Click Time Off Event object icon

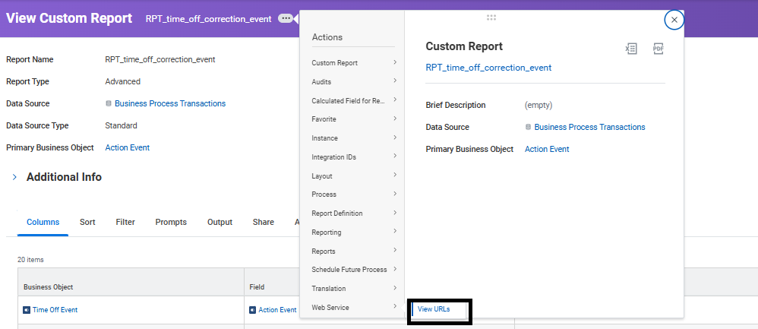click(x=27, y=310)
